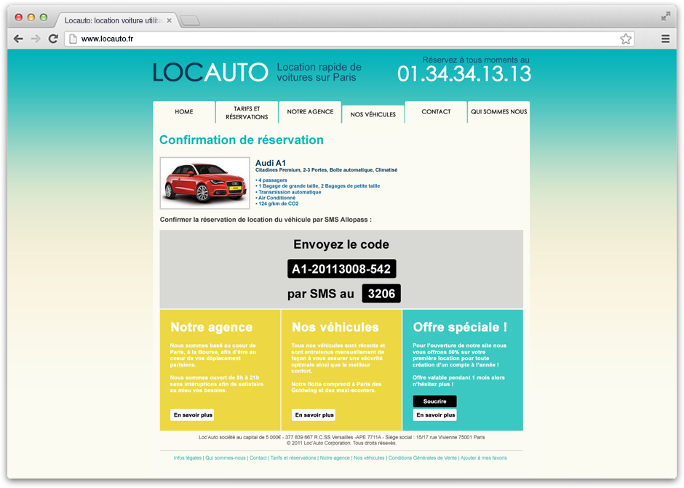
Task: Click the browser forward arrow
Action: point(36,39)
